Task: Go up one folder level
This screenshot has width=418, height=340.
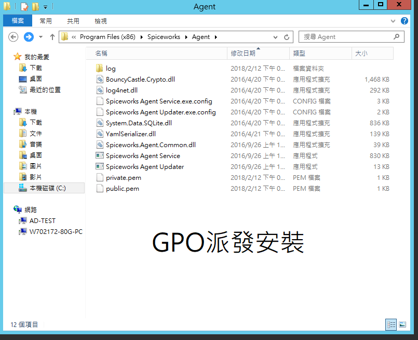Action: (x=52, y=37)
